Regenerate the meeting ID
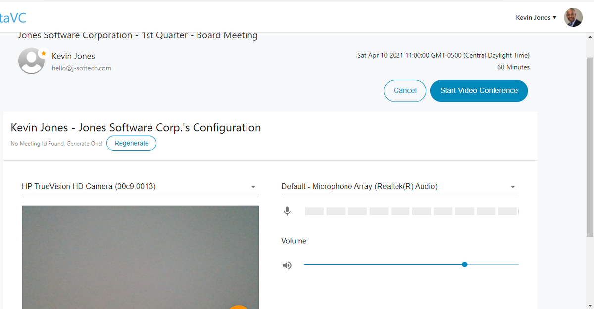This screenshot has width=594, height=309. [131, 143]
